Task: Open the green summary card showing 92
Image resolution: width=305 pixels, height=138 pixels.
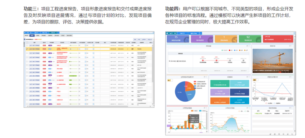Action: click(250, 39)
